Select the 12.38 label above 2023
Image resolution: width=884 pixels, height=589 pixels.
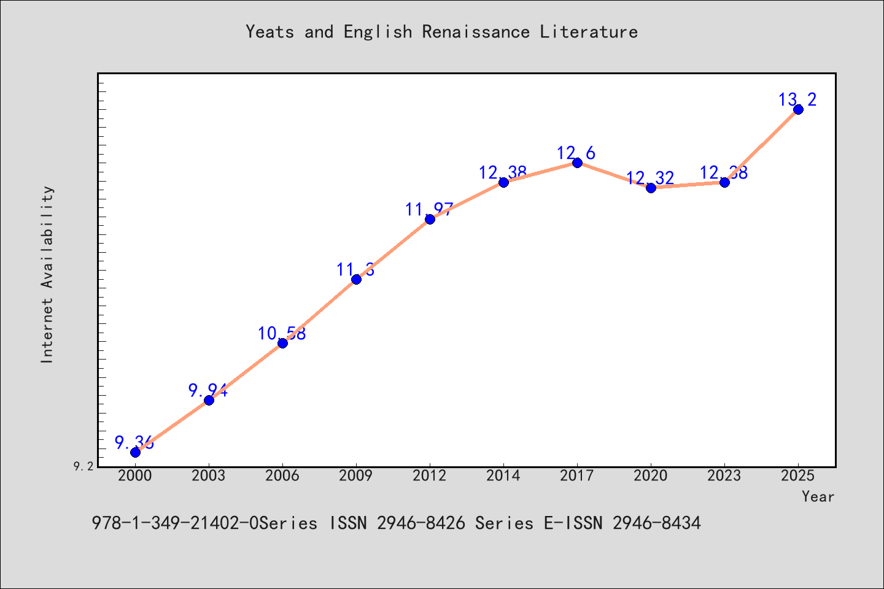[x=724, y=172]
